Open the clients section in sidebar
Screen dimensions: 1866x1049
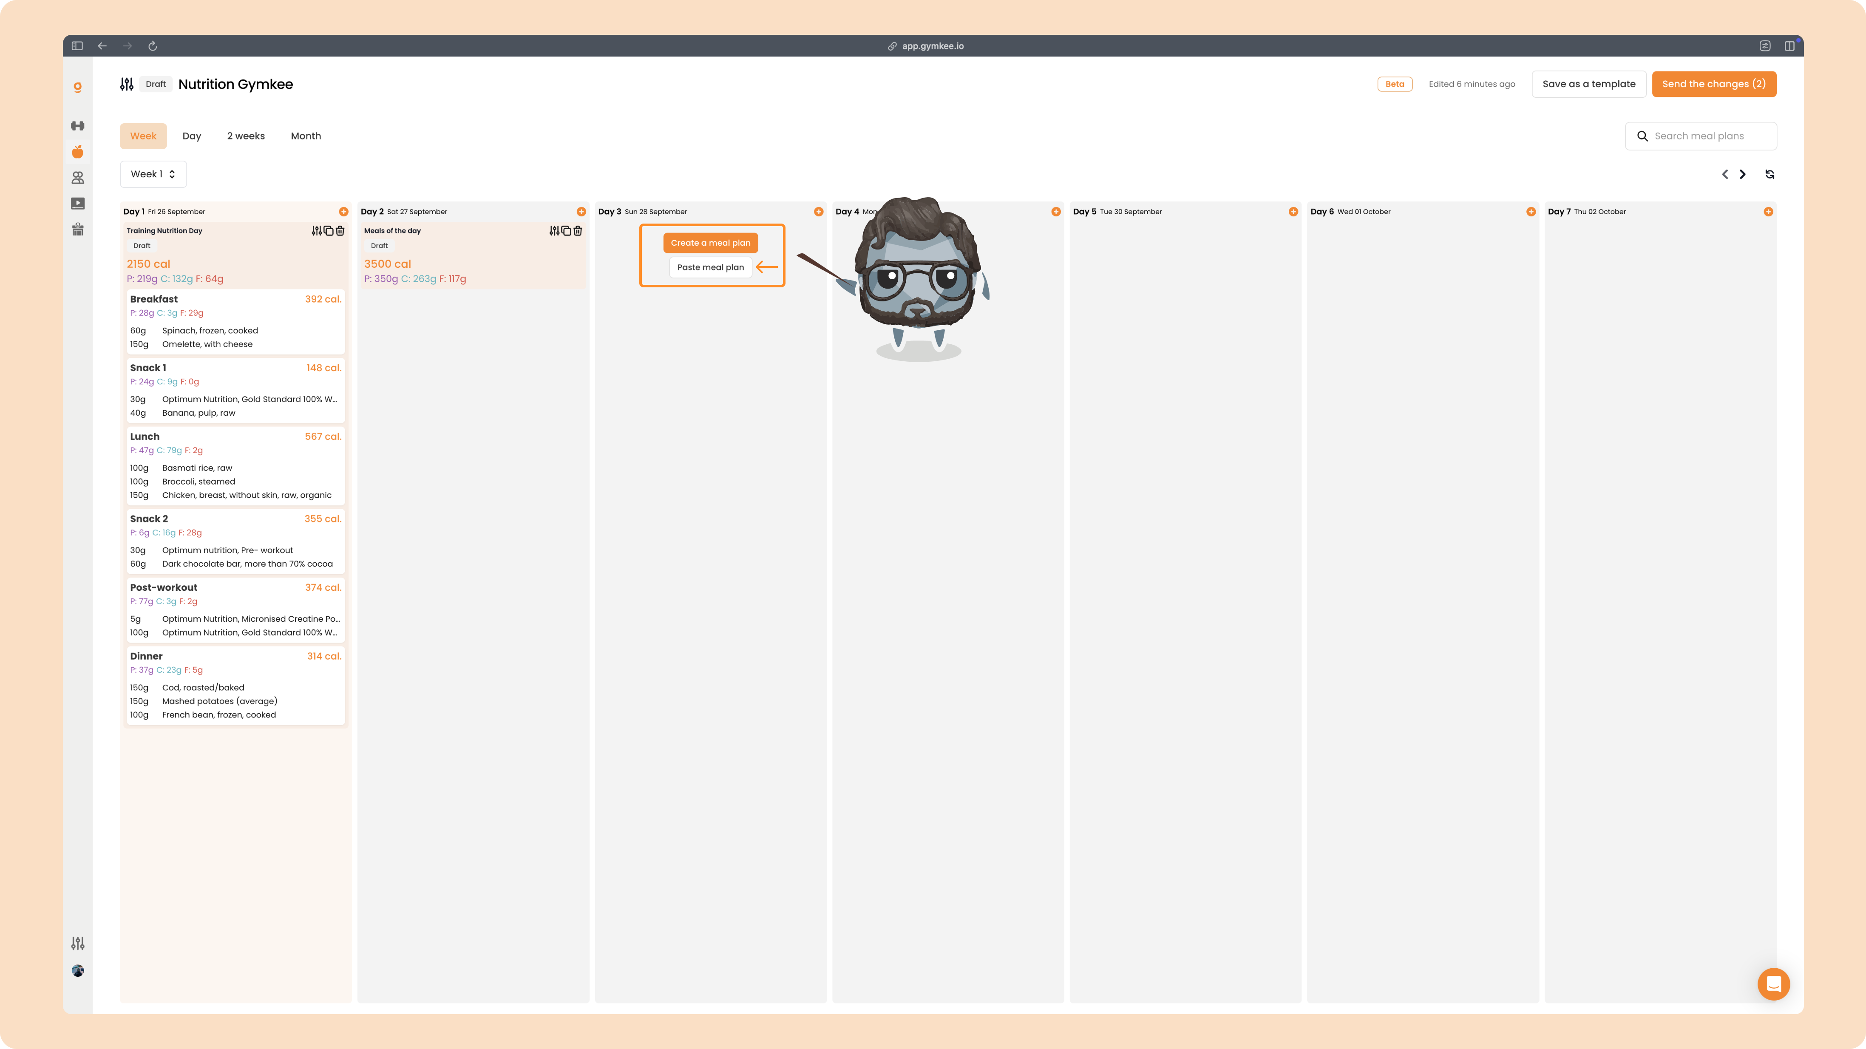[x=77, y=178]
